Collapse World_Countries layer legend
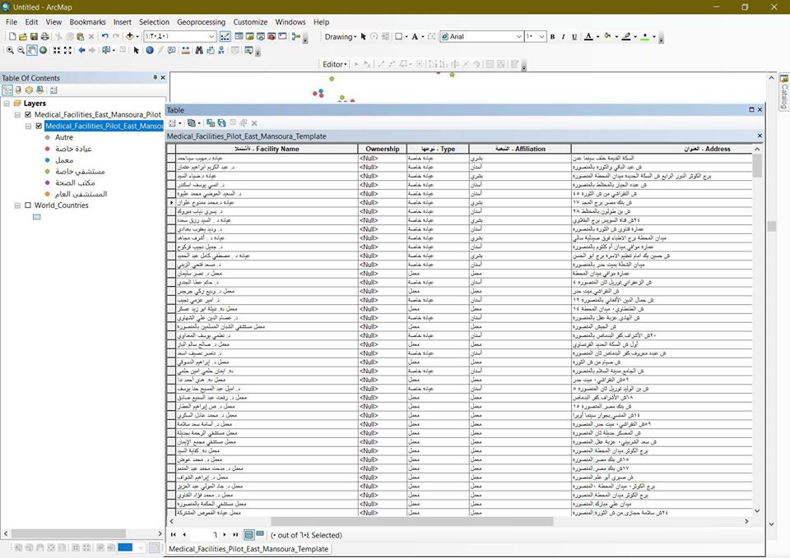Screen dimensions: 790x558 tap(17, 205)
